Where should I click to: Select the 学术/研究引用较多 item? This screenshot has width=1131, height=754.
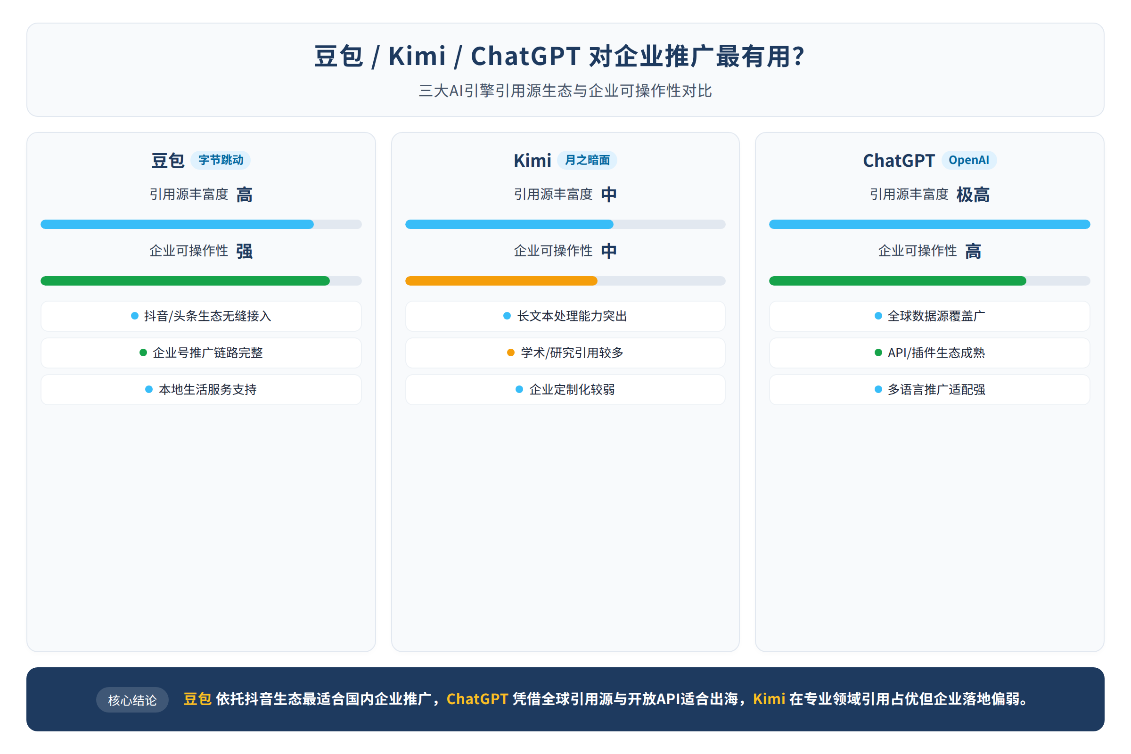pos(565,353)
